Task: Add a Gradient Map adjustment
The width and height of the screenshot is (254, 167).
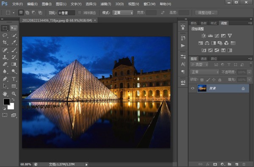Action: [230, 50]
